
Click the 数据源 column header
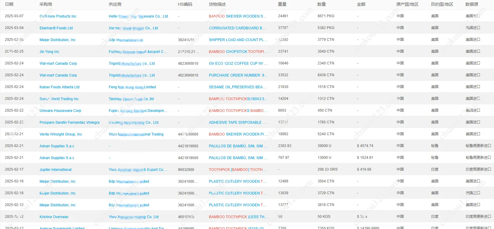click(472, 4)
